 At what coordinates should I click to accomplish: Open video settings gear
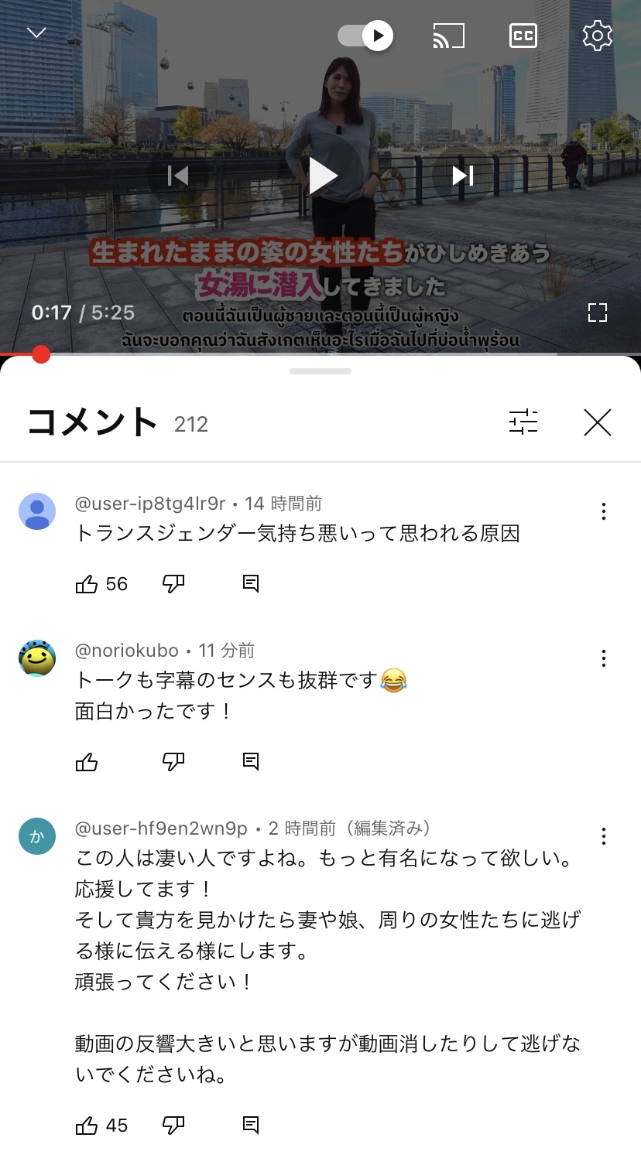tap(597, 36)
